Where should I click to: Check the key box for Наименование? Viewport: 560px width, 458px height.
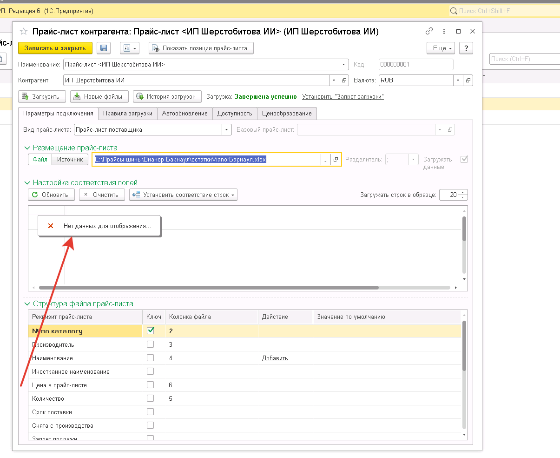click(x=150, y=358)
